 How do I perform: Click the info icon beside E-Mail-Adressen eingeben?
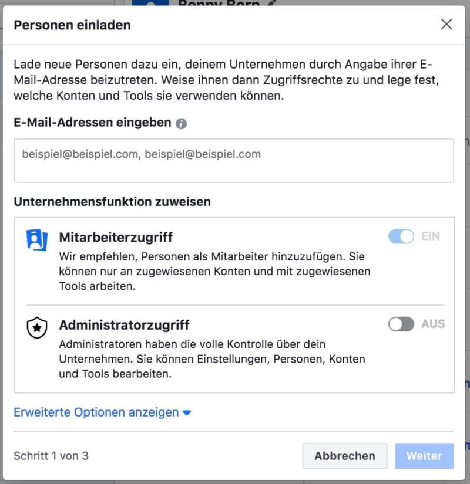pos(182,124)
